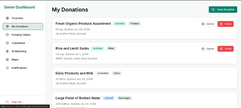Click the X icon on Fresh Organic Produce Cancel
The image size is (241, 108).
(203, 24)
